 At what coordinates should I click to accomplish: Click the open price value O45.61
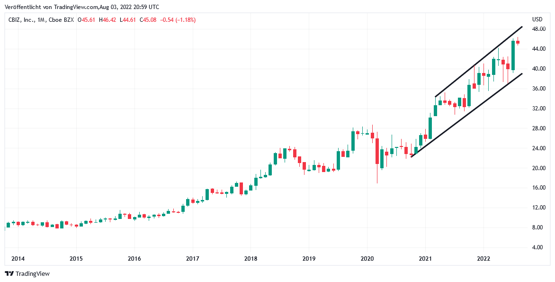[86, 20]
